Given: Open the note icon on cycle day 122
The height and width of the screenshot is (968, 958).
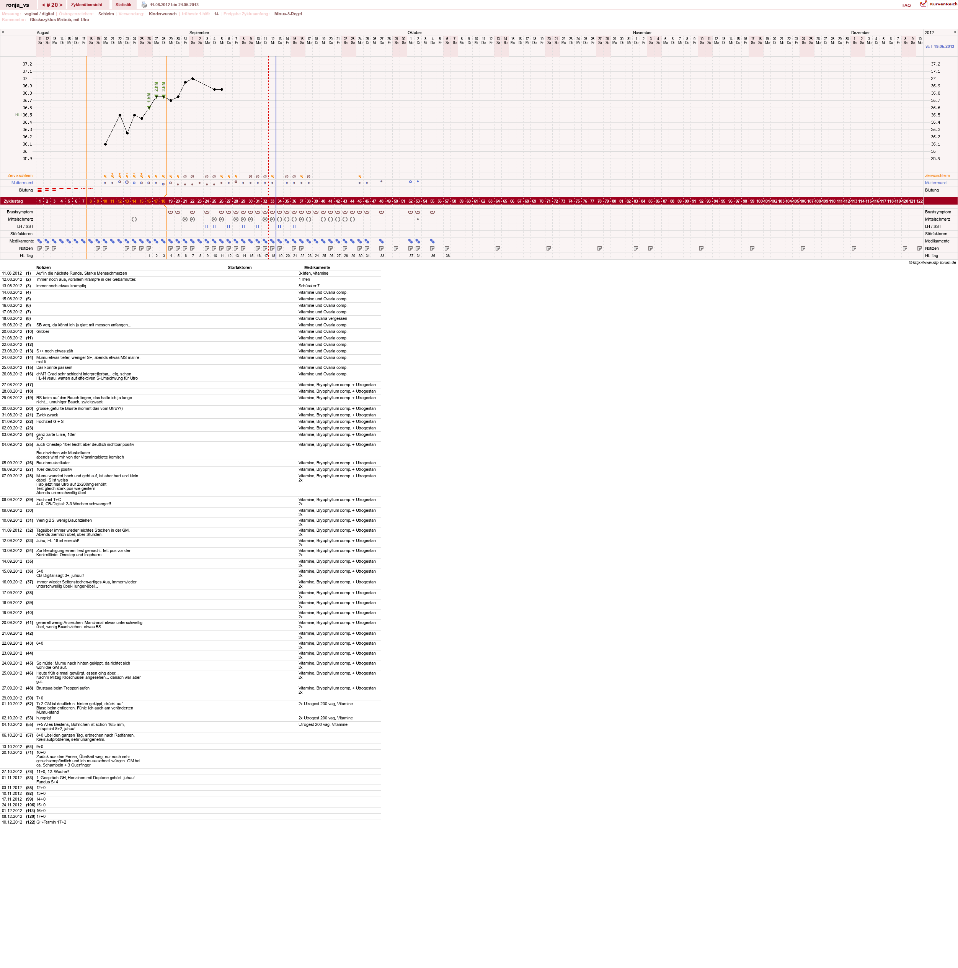Looking at the screenshot, I should [919, 249].
